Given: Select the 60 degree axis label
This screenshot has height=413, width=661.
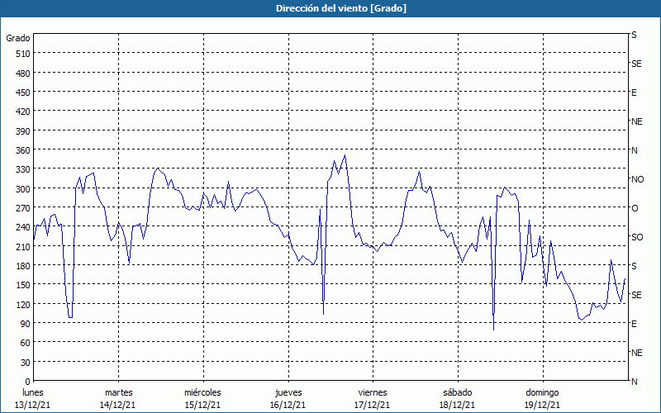Looking at the screenshot, I should [26, 343].
